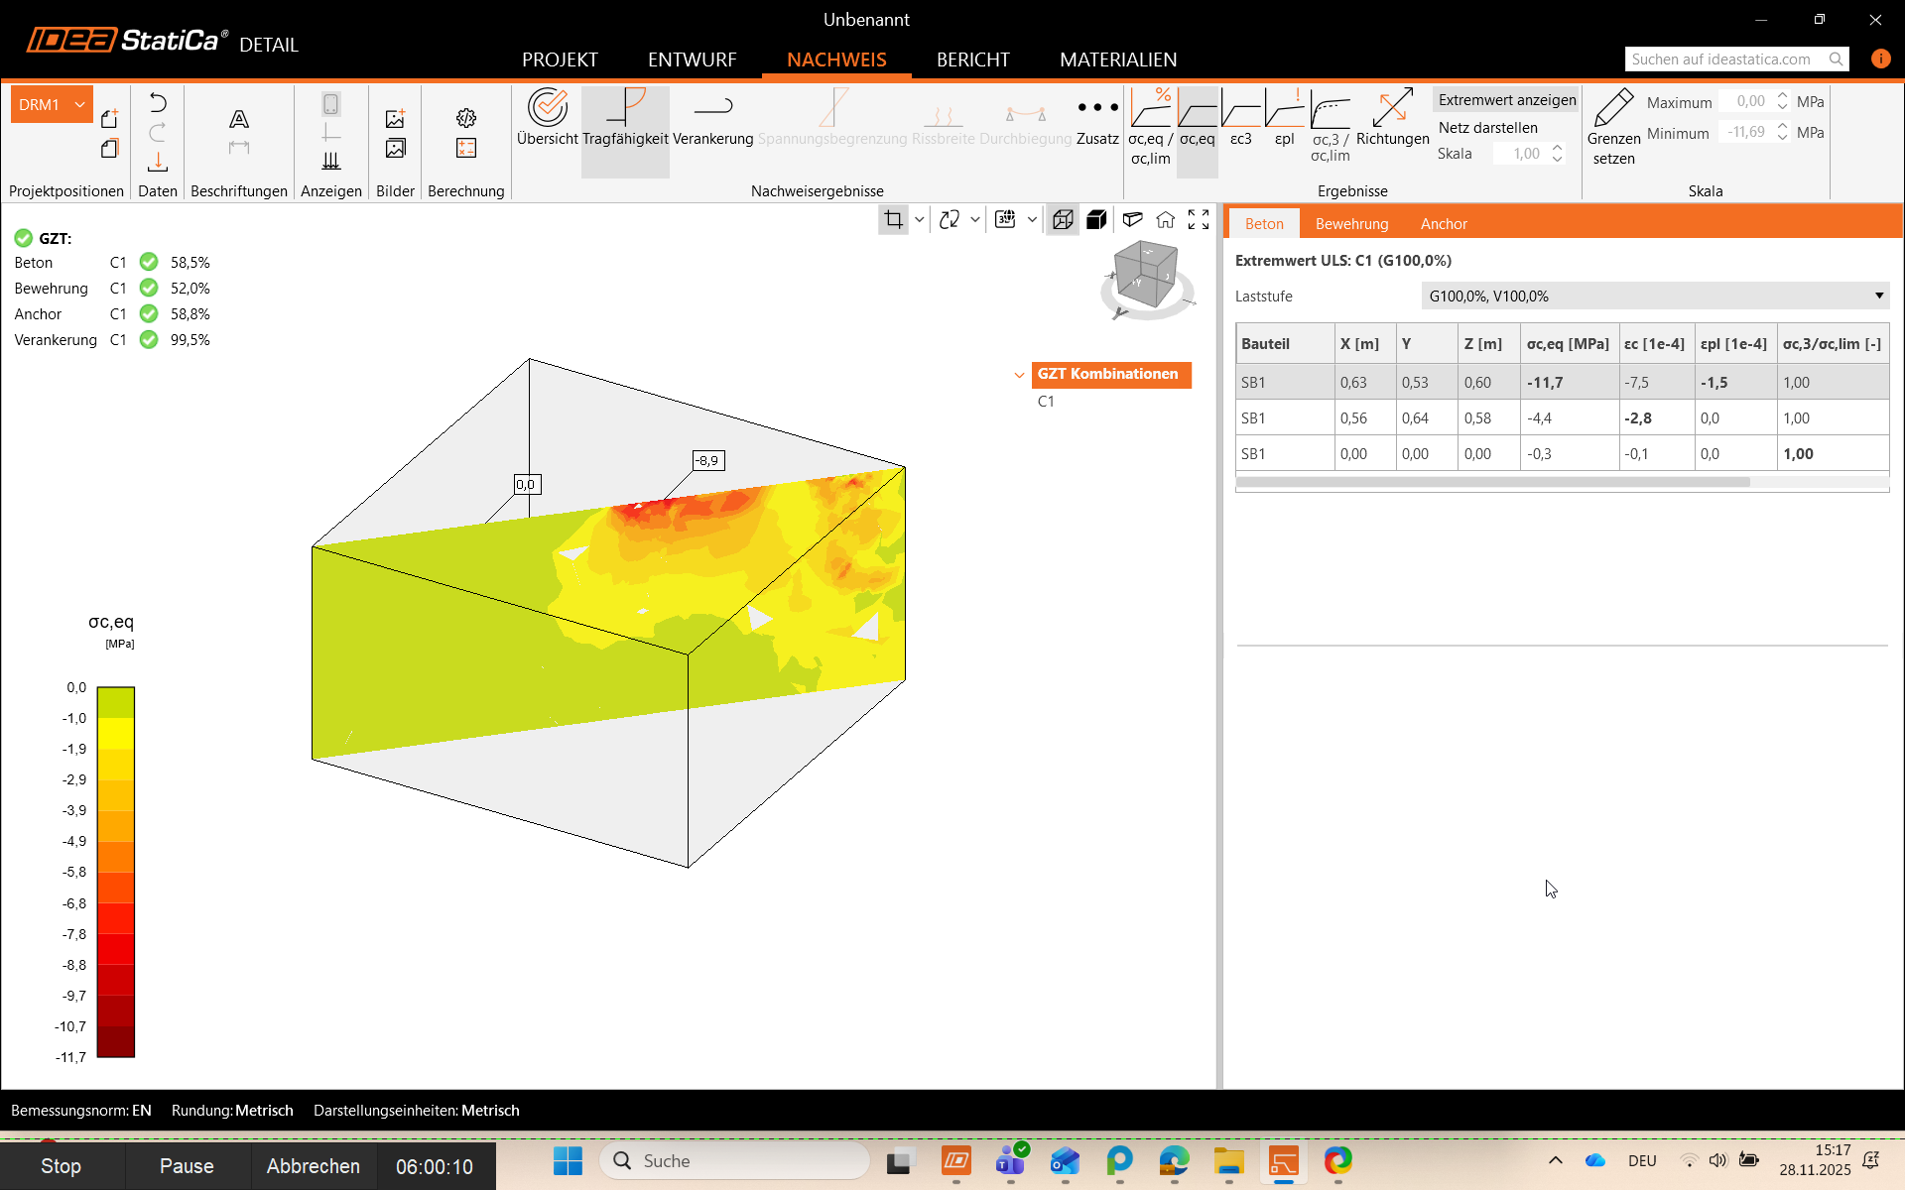The width and height of the screenshot is (1905, 1190).
Task: Reset view with the home icon
Action: 1165,220
